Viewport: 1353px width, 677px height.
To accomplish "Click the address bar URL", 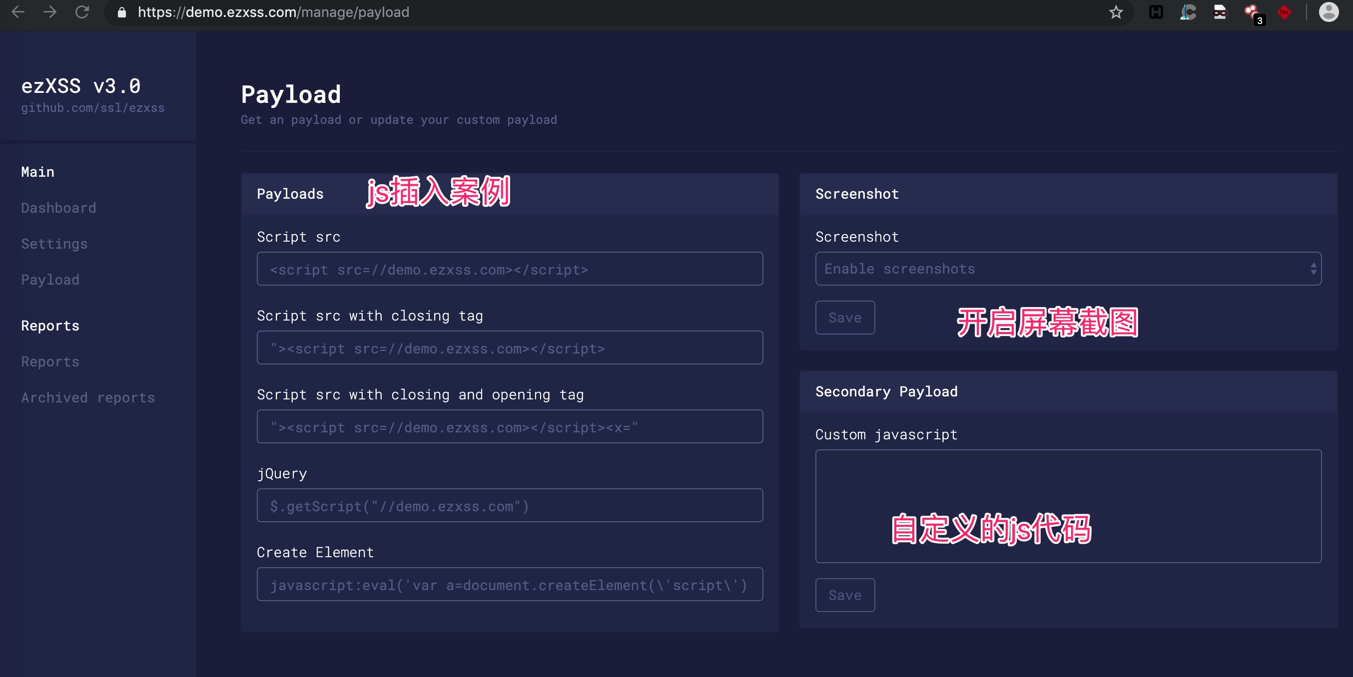I will pos(273,12).
